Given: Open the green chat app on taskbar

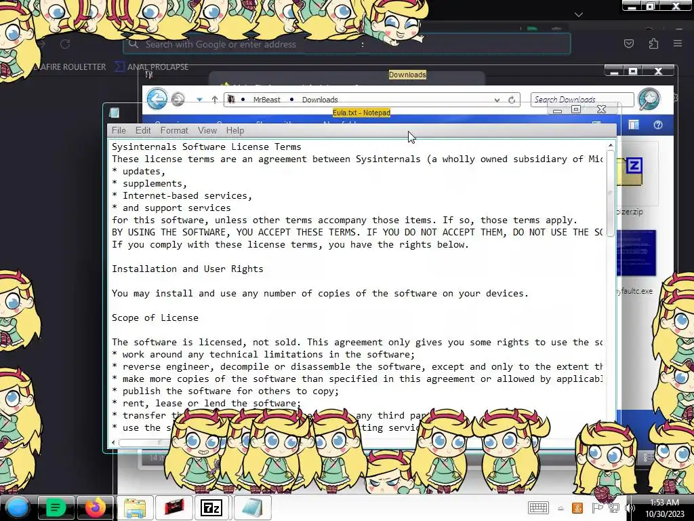Looking at the screenshot, I should tap(56, 507).
